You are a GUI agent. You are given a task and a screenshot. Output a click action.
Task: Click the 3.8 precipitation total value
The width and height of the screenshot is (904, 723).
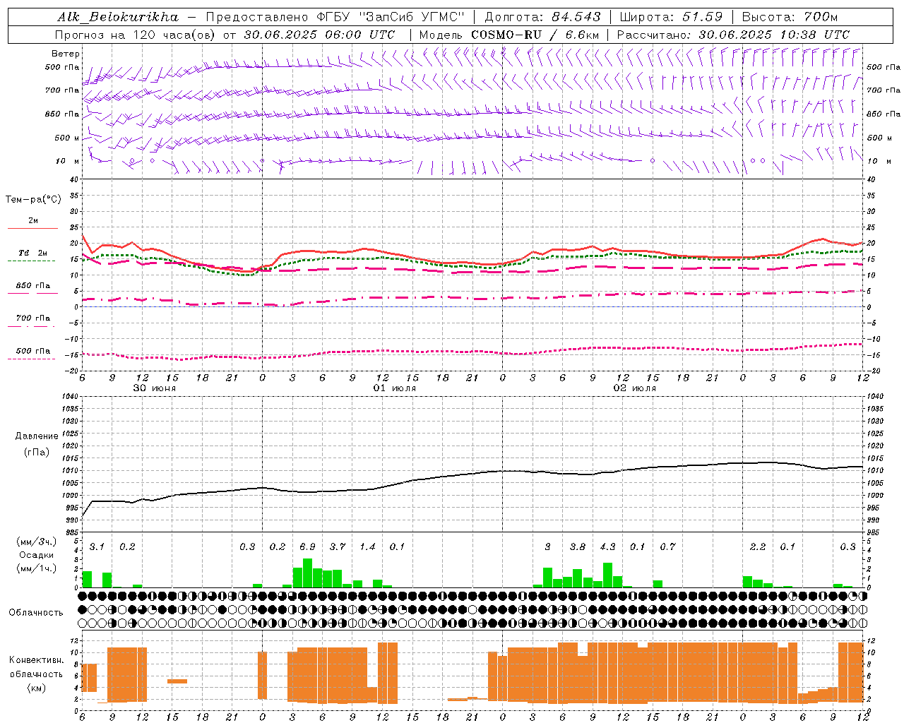pyautogui.click(x=578, y=546)
